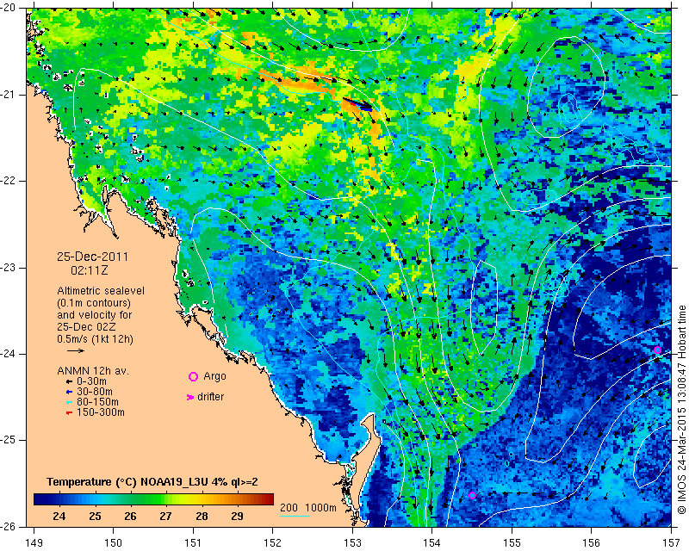
Task: Click the "Argo" legend label
Action: point(214,376)
